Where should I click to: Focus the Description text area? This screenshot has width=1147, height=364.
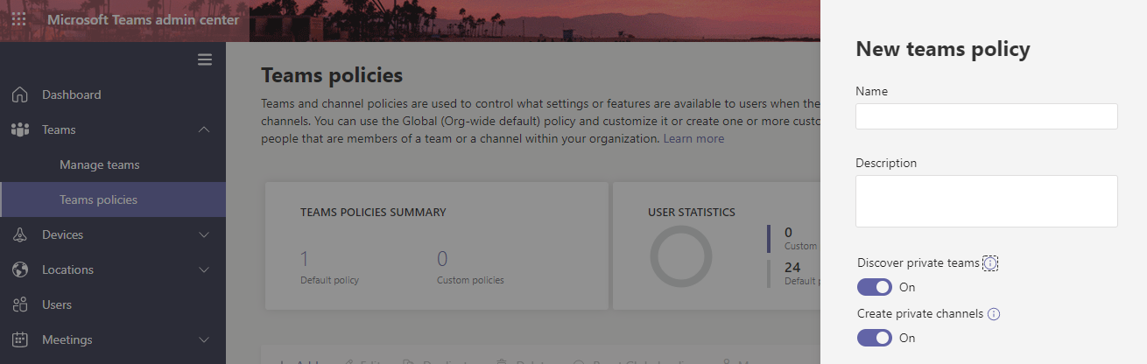(987, 201)
